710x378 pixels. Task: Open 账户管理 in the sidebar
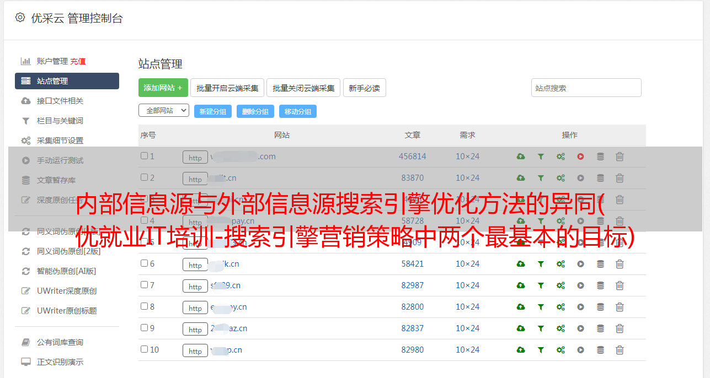point(52,61)
